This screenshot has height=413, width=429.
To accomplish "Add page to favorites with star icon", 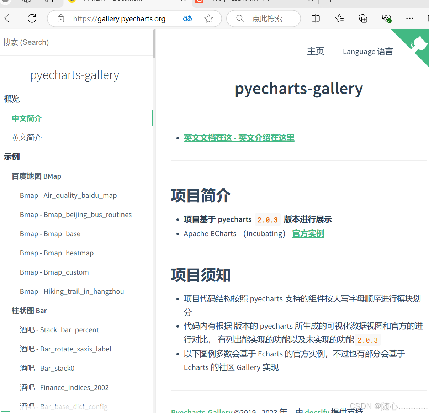I will [209, 18].
